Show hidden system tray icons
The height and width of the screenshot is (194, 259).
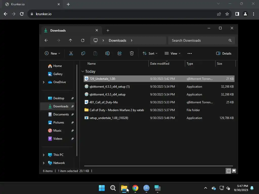pyautogui.click(x=206, y=188)
